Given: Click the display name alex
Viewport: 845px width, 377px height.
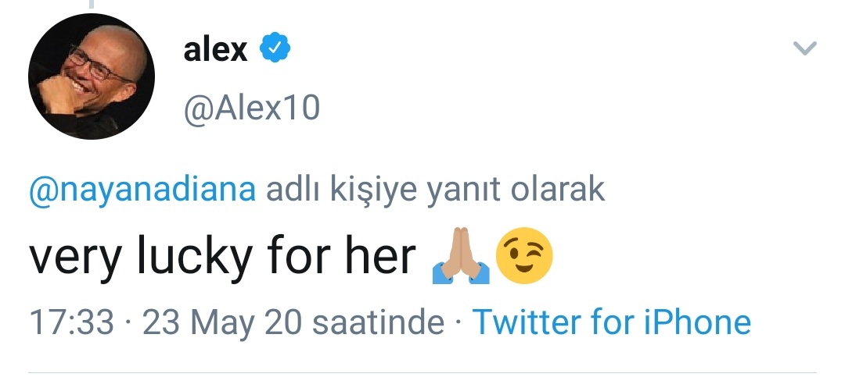Looking at the screenshot, I should [216, 50].
